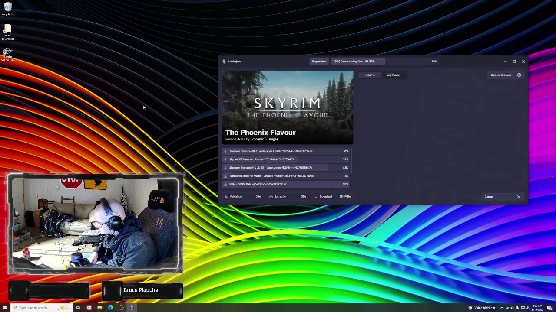Select Tamrielic Textures SE 1 Landscapes file name
This screenshot has width=556, height=312.
click(x=271, y=151)
